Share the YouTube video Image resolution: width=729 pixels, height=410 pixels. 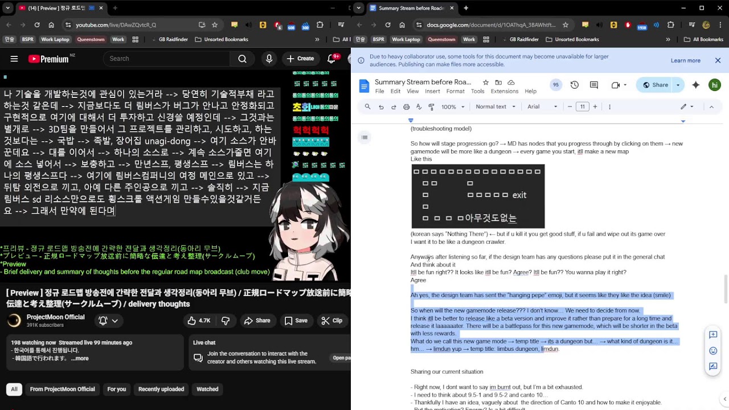(257, 321)
